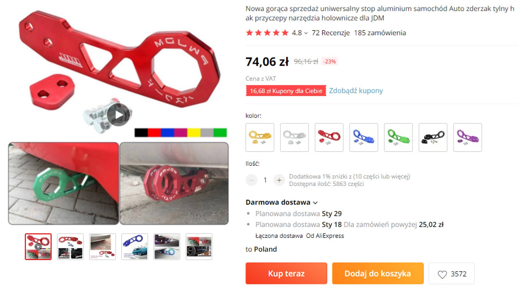The image size is (520, 293).
Task: Click Dodaj do koszyka button
Action: point(378,273)
